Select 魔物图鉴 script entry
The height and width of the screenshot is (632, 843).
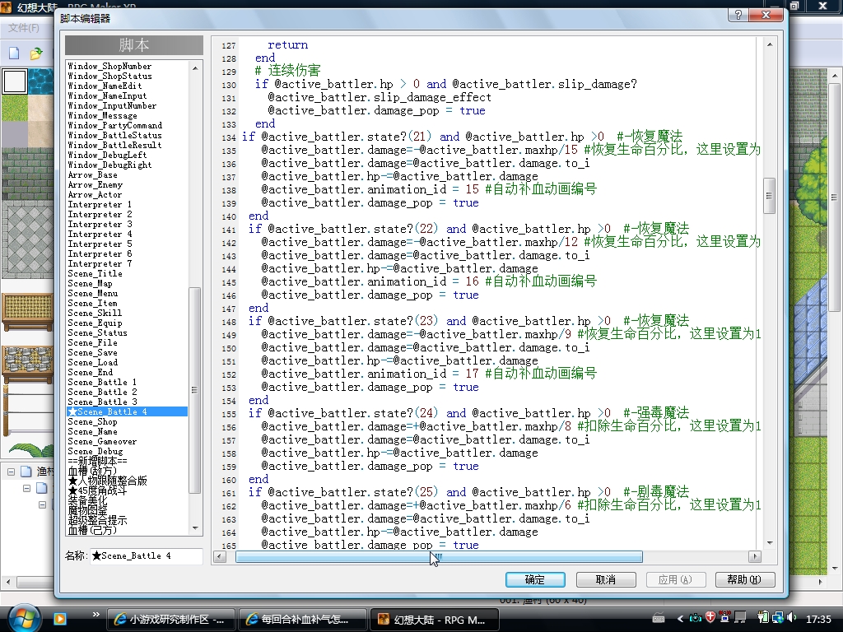[x=87, y=510]
